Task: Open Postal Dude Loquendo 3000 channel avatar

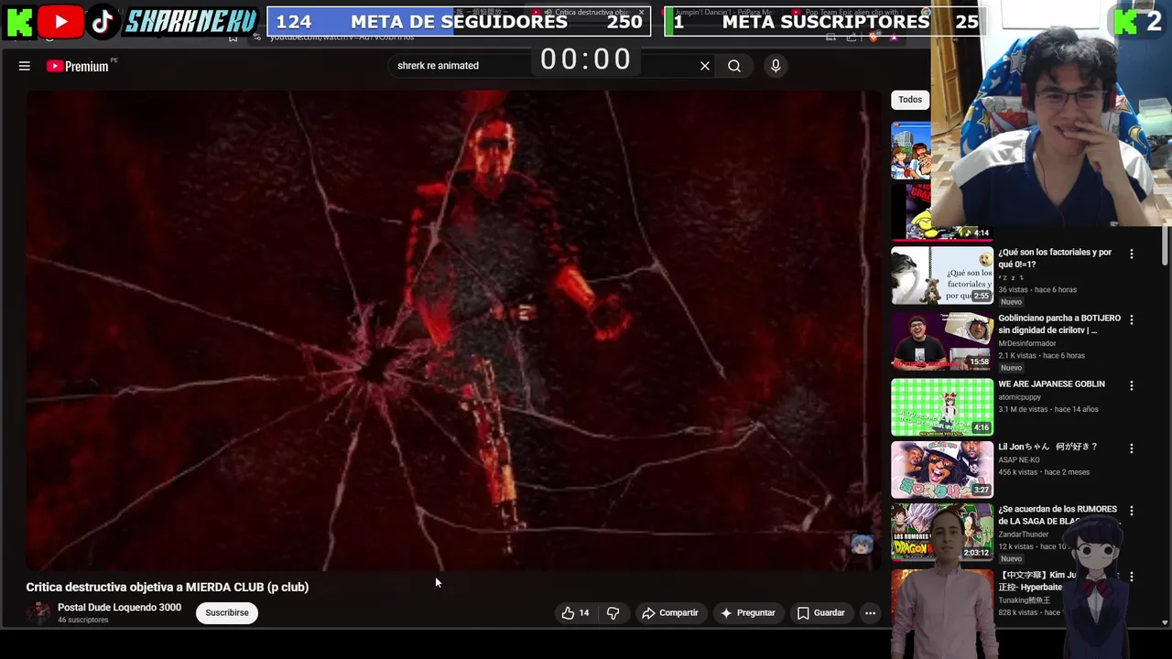Action: 38,612
